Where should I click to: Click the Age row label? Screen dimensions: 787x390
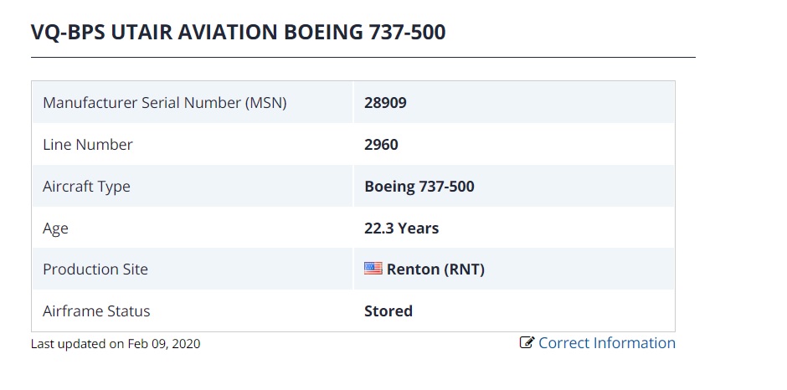pyautogui.click(x=55, y=228)
